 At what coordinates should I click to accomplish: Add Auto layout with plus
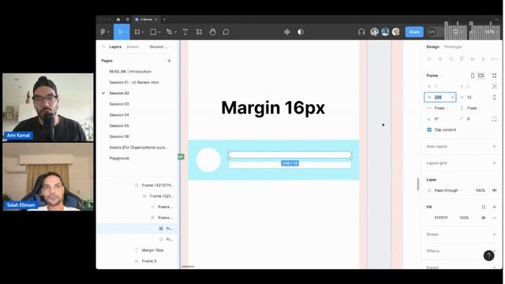tap(494, 147)
